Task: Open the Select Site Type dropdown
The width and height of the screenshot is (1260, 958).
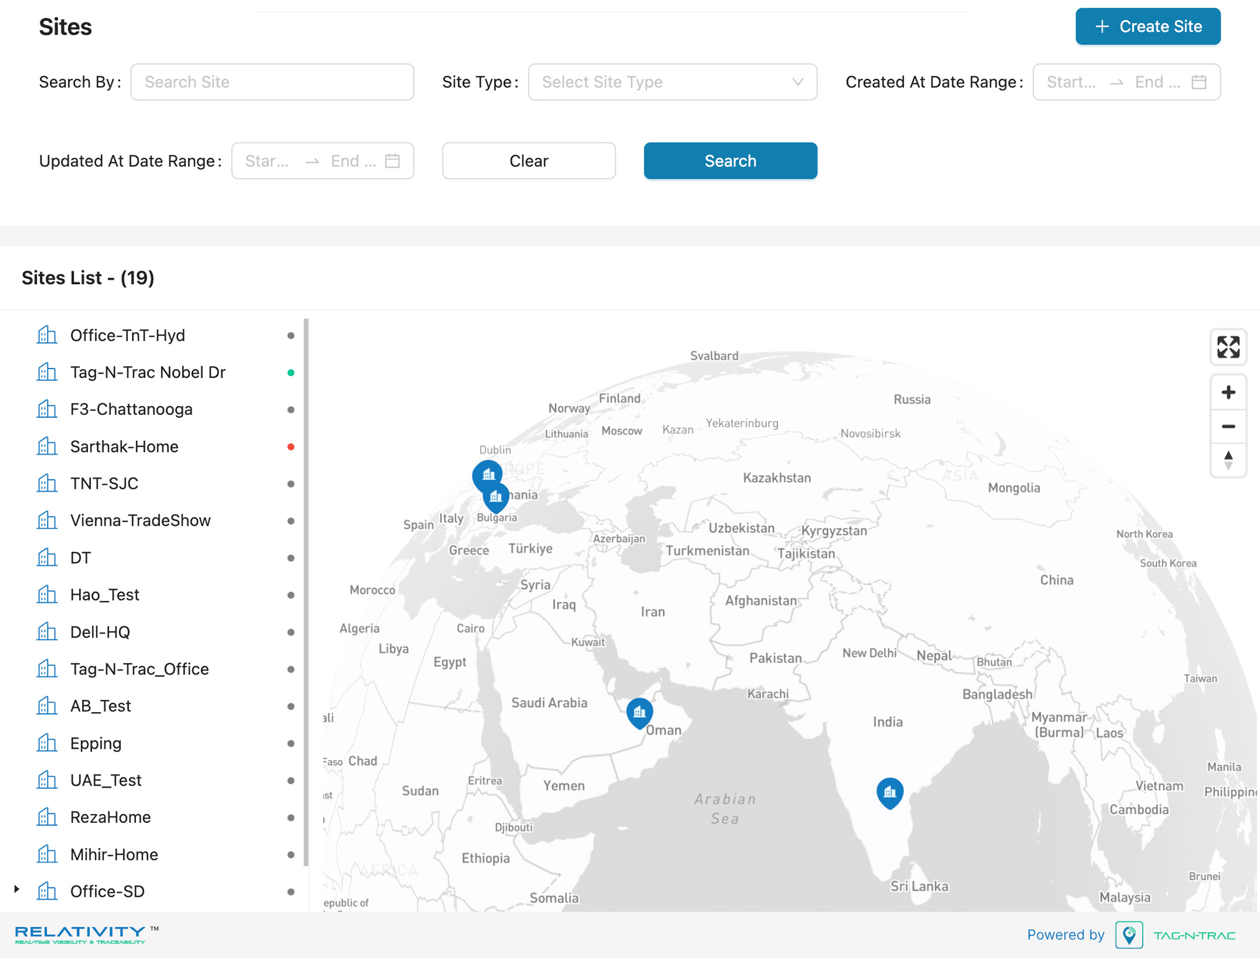Action: 672,82
